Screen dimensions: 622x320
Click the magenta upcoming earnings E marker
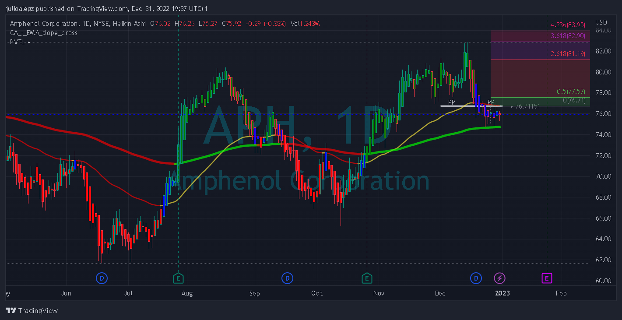(x=547, y=278)
